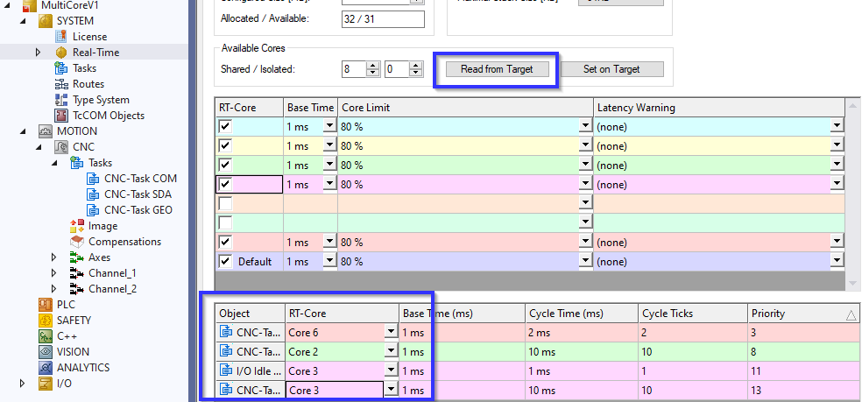Click the ANALYTICS node icon
862x402 pixels.
[46, 367]
